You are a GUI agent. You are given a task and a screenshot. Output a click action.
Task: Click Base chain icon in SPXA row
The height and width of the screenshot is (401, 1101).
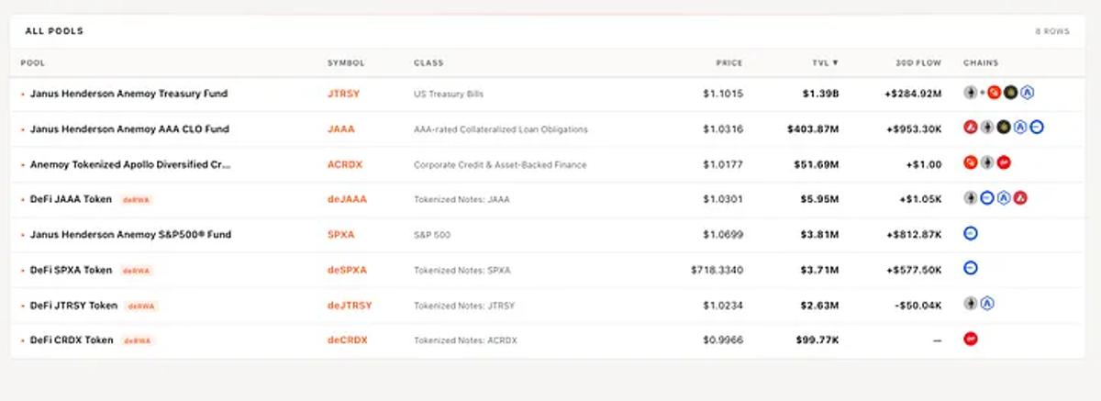(x=971, y=234)
